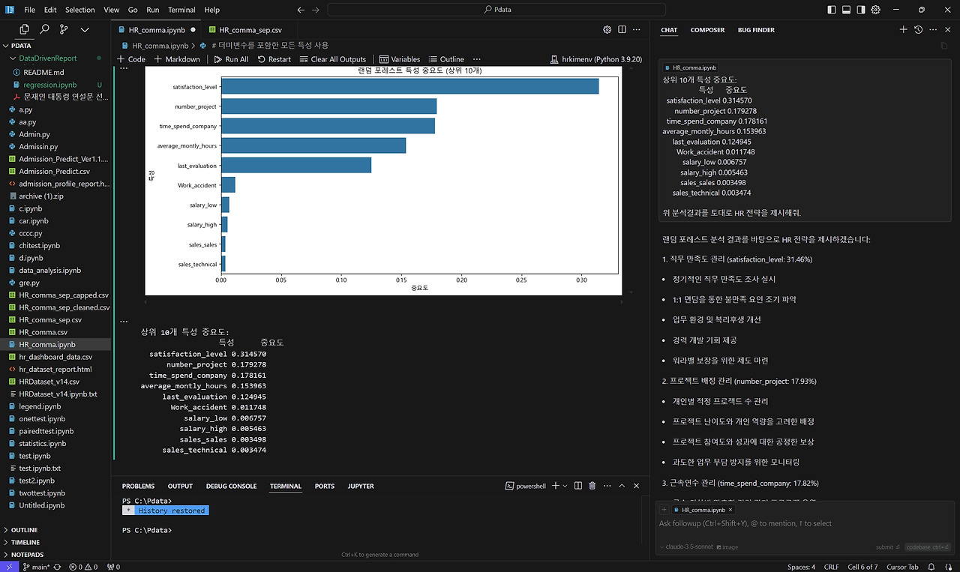
Task: Restart the notebook kernel
Action: pyautogui.click(x=274, y=59)
